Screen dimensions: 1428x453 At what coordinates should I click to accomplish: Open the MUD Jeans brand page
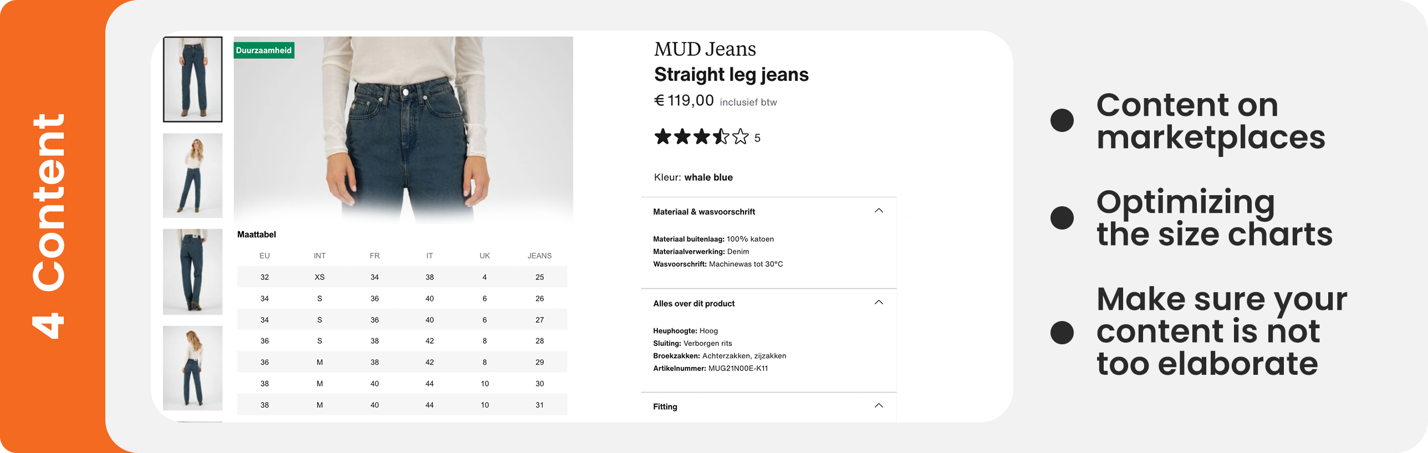[x=705, y=49]
